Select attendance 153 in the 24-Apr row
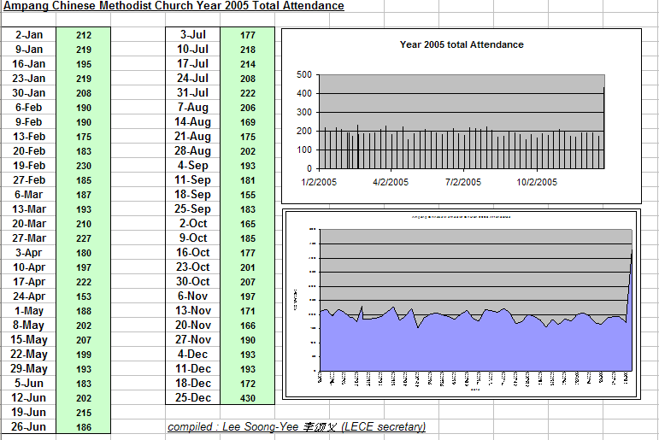This screenshot has width=659, height=440. [x=84, y=296]
